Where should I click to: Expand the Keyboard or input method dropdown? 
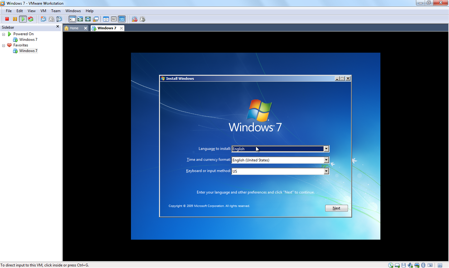[326, 171]
